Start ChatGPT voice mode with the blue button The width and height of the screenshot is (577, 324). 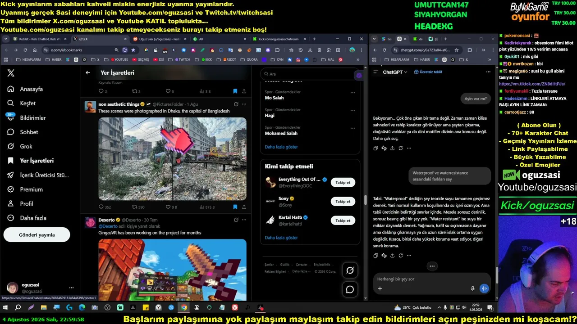(x=484, y=288)
